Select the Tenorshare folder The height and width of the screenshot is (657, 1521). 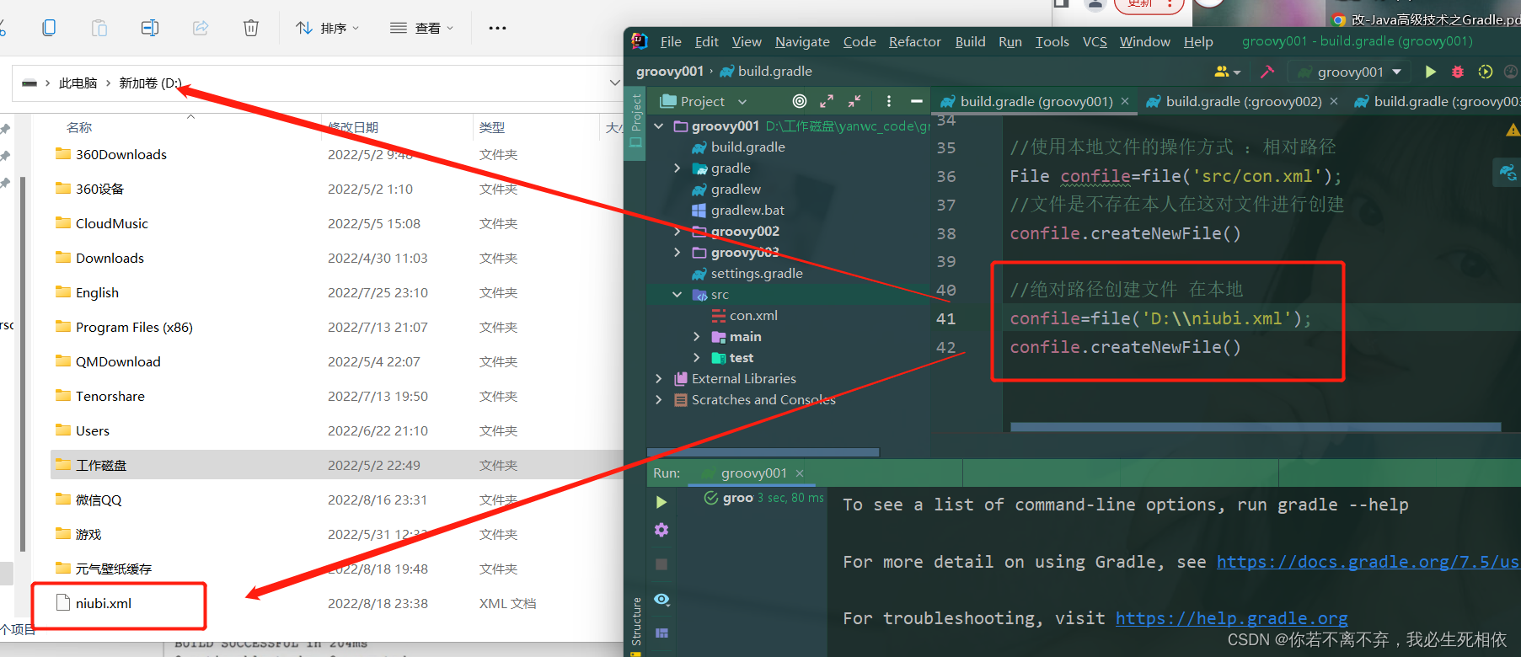110,396
